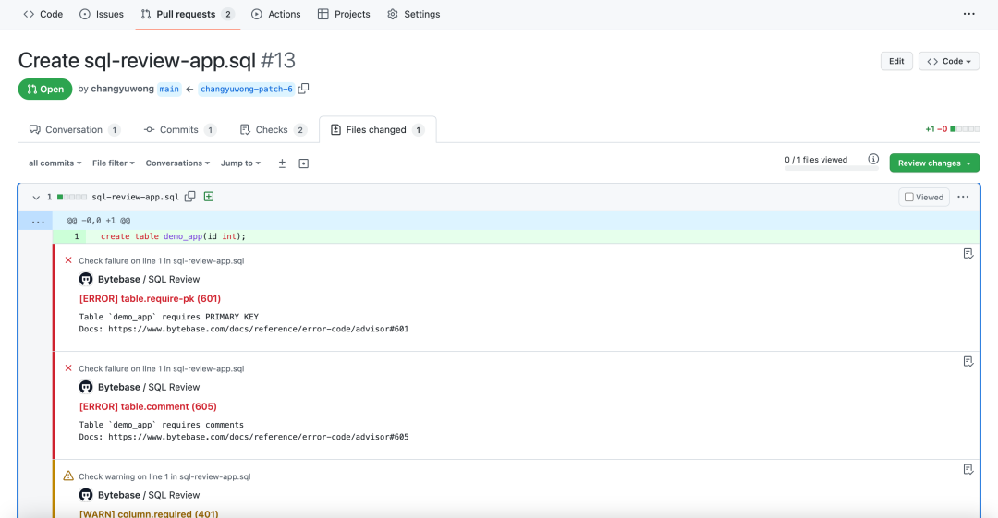Open repository Settings tab
998x518 pixels.
tap(414, 14)
